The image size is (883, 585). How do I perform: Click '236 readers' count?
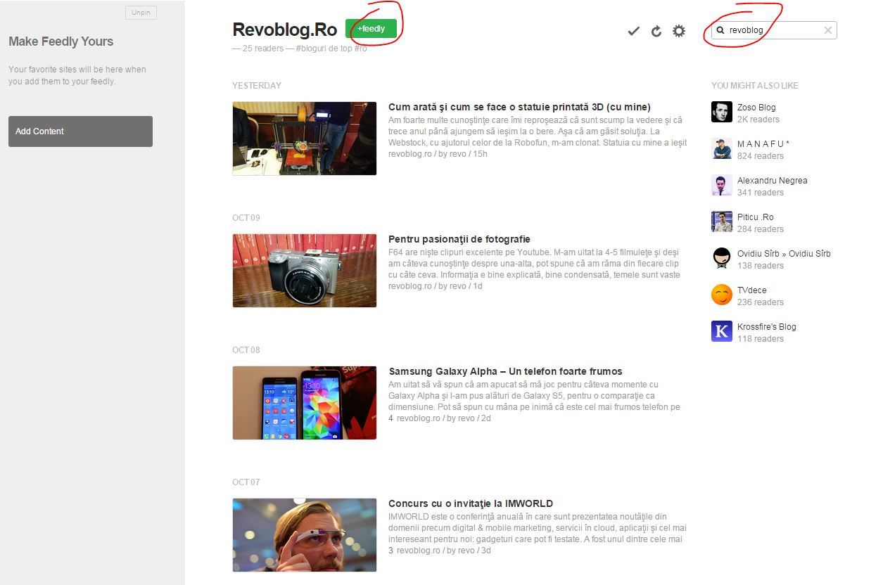(761, 302)
